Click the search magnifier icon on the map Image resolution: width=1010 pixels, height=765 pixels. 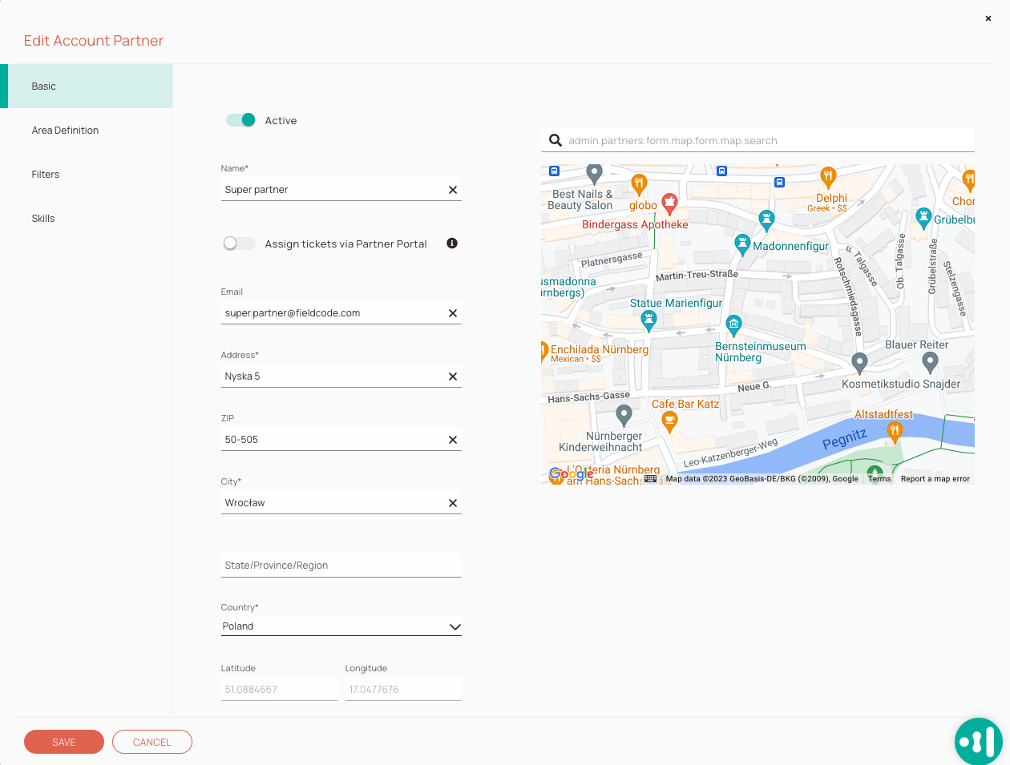point(555,139)
